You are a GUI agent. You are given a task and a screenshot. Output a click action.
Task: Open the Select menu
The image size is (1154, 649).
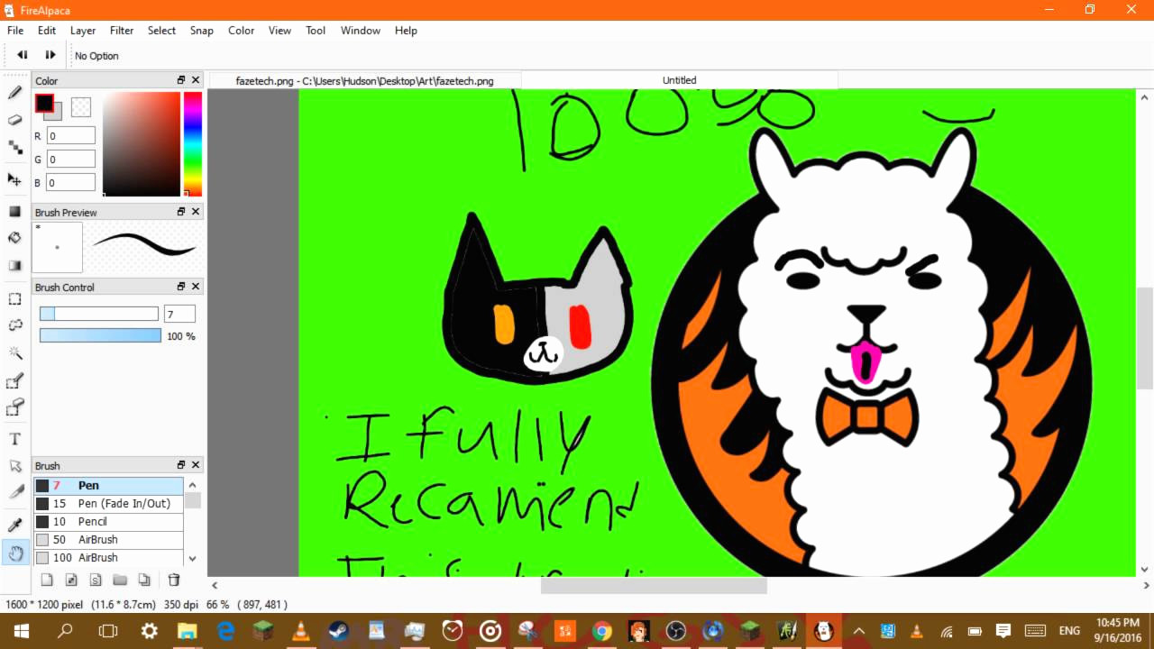(161, 30)
